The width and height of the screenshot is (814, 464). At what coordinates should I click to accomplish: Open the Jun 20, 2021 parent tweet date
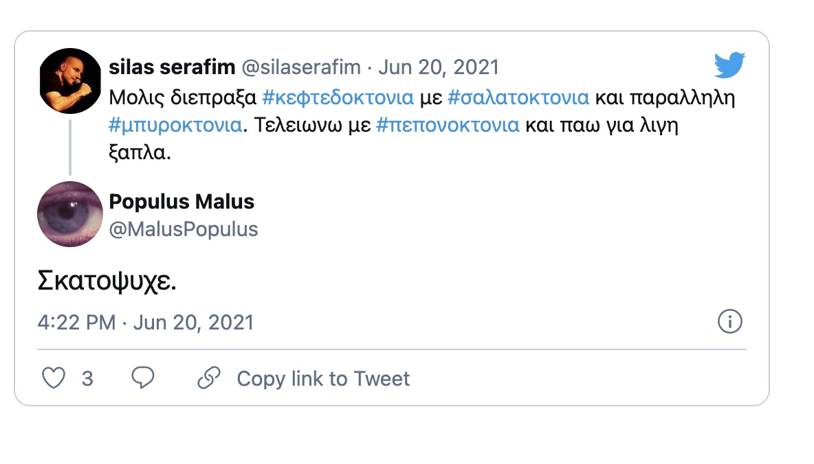coord(439,67)
